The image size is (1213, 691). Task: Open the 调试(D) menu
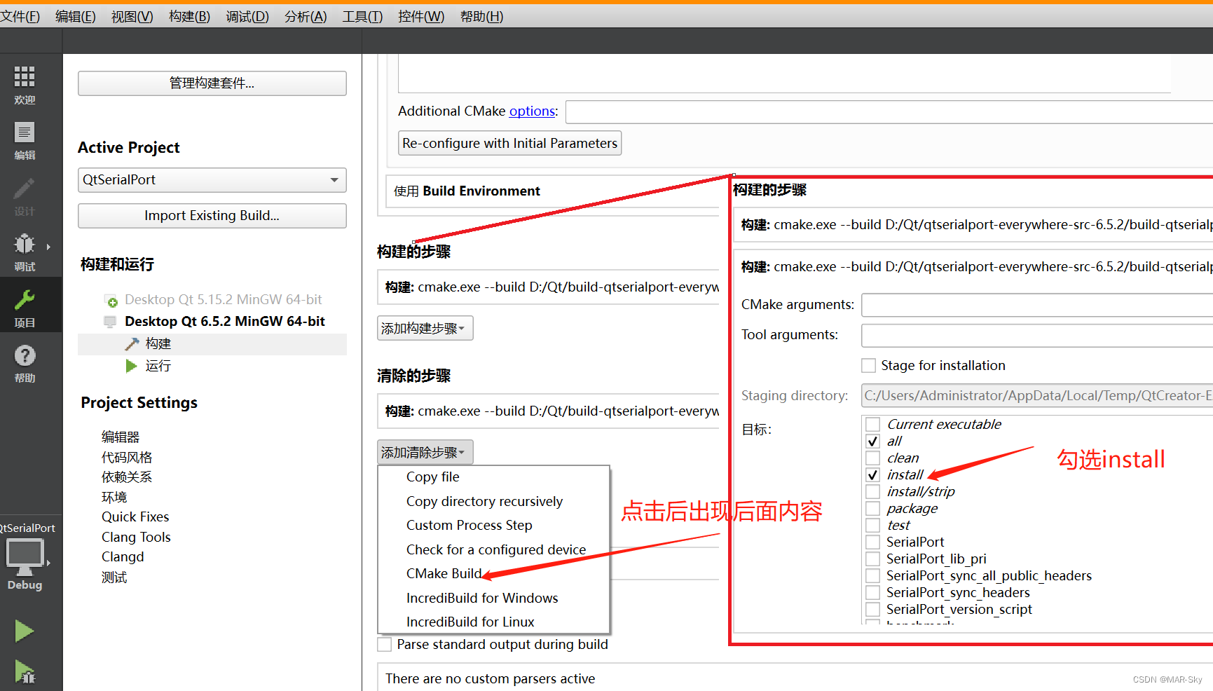(x=247, y=16)
